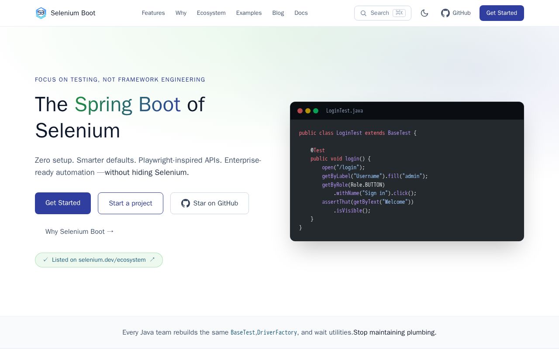Click the Get Started button in navbar

(x=502, y=13)
